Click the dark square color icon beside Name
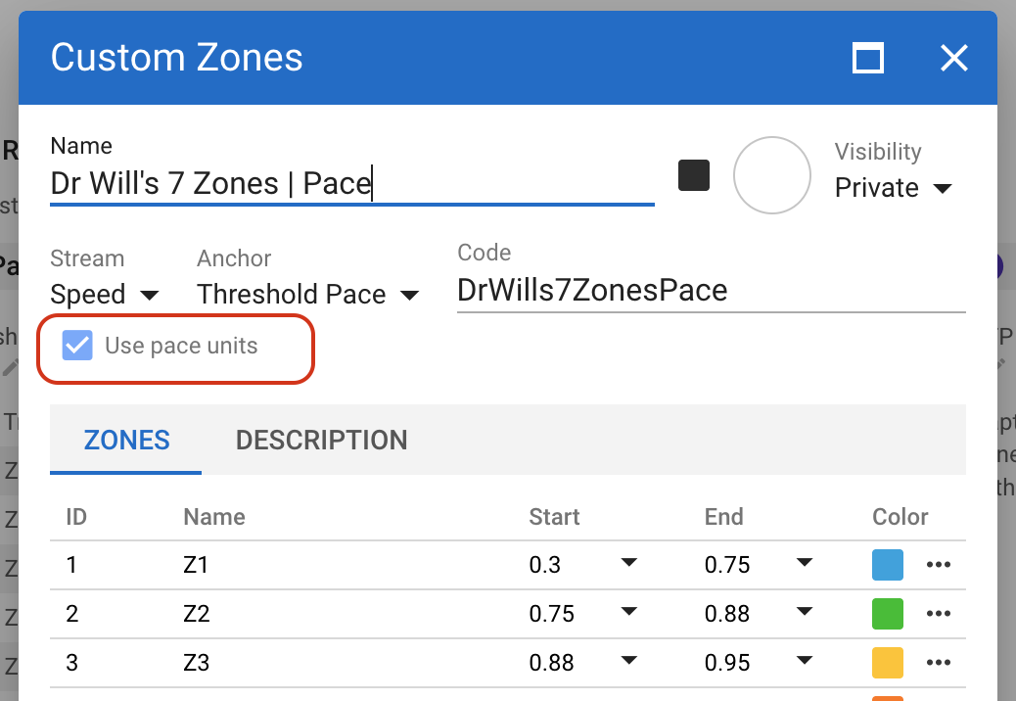1016x701 pixels. pos(694,176)
